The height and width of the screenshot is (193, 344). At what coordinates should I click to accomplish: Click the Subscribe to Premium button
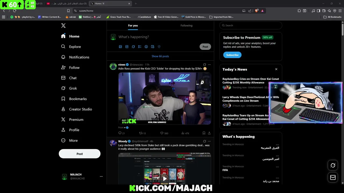232,55
